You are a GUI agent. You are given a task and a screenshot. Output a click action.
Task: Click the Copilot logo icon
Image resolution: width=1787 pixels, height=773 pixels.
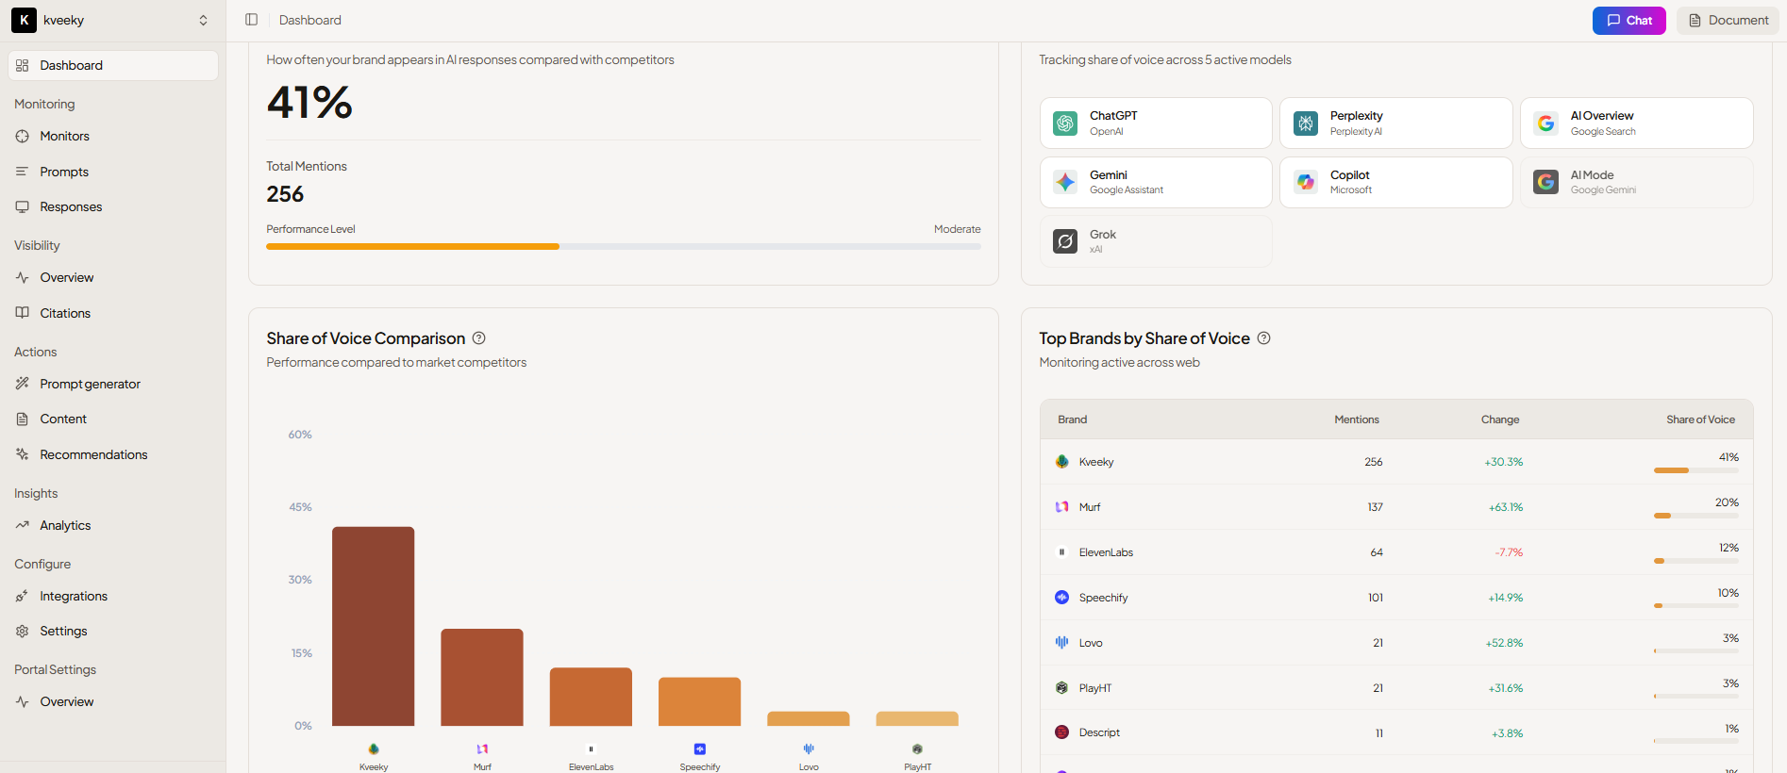click(1306, 183)
